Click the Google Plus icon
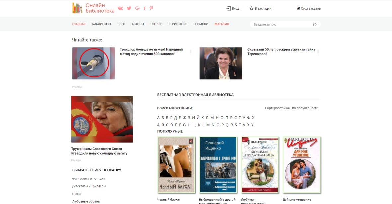 point(137,8)
